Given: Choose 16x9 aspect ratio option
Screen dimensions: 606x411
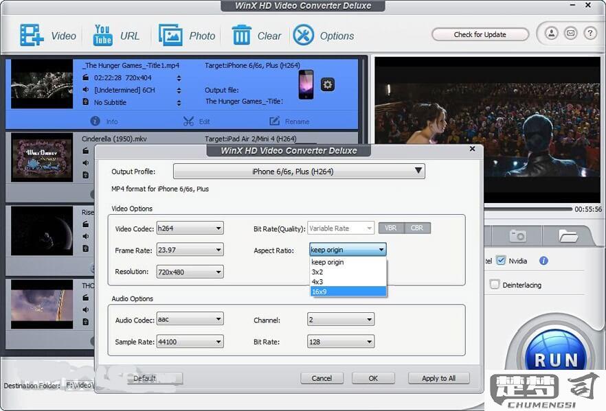Looking at the screenshot, I should (348, 292).
